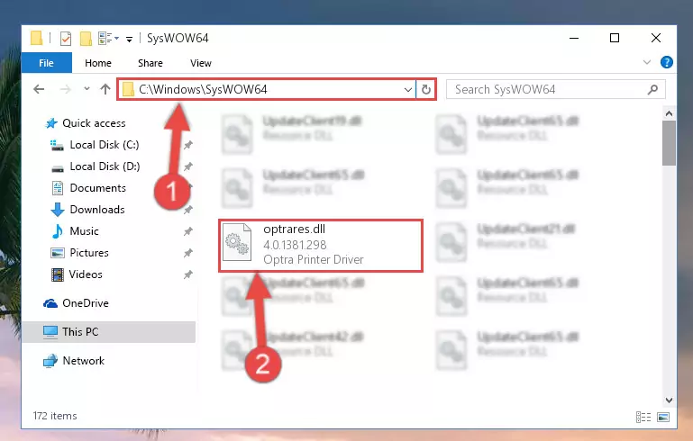
Task: Expand the ribbon with the chevron
Action: [x=647, y=62]
